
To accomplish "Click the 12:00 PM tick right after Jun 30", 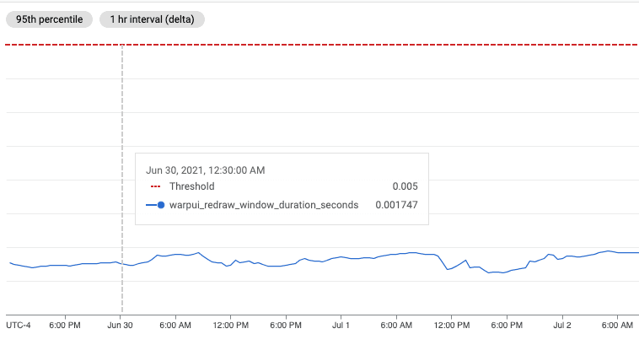I will click(231, 324).
